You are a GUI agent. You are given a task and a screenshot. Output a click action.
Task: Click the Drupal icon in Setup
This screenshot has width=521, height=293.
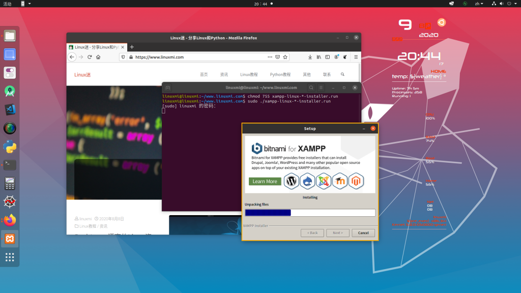pos(307,181)
